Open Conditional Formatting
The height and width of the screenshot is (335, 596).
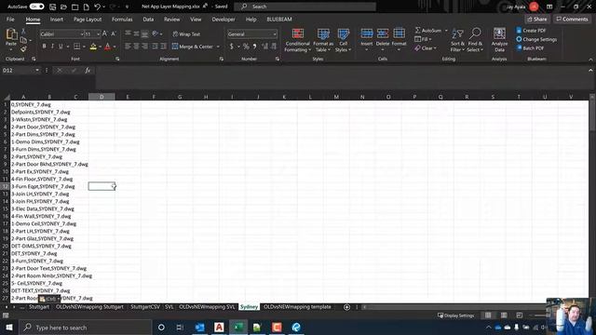point(297,40)
